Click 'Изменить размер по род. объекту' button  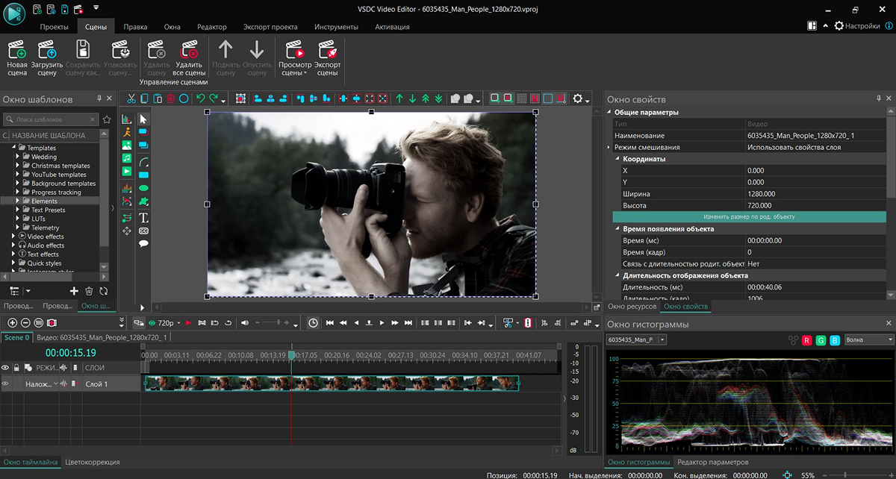[748, 217]
